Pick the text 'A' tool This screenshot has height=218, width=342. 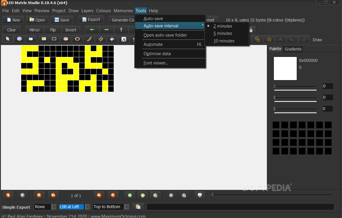124,39
